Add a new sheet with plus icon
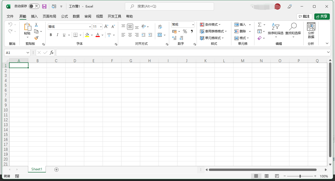 pos(56,169)
